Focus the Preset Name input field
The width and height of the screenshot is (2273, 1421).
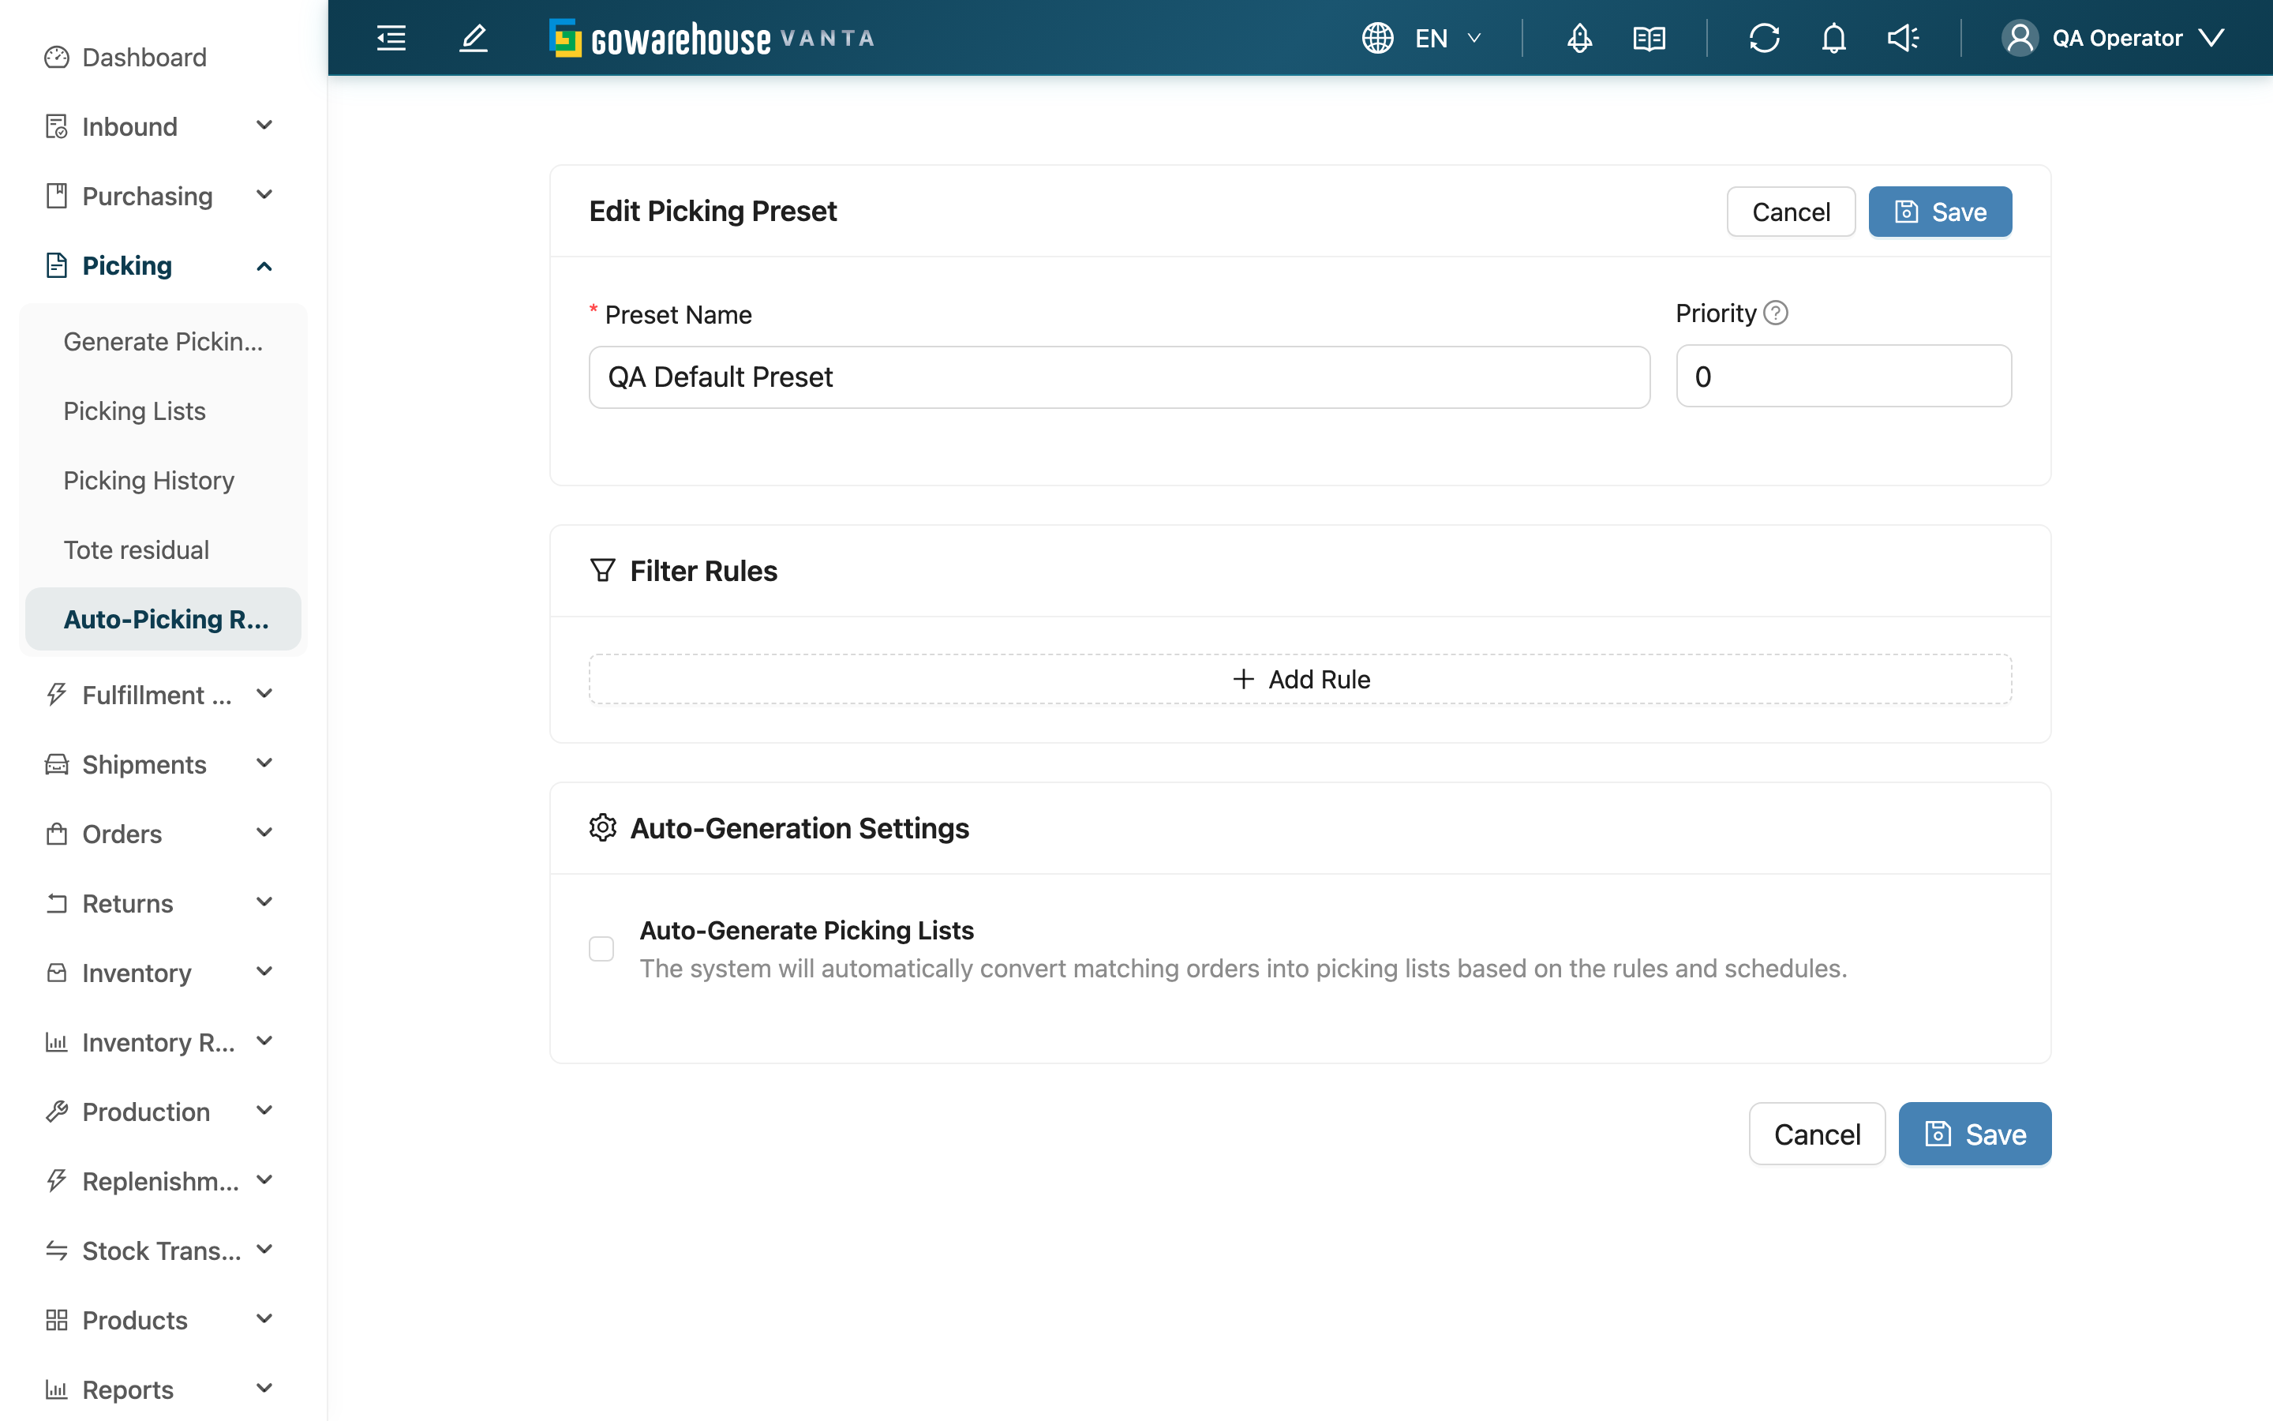click(1118, 377)
